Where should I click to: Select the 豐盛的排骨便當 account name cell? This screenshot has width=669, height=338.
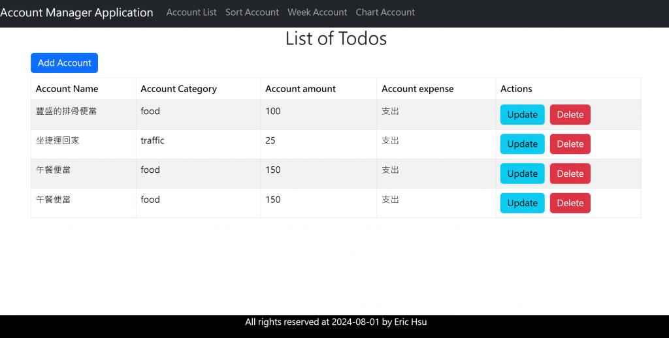67,111
